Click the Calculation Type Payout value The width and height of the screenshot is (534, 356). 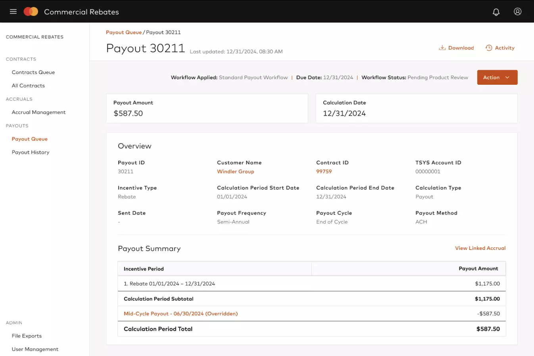pos(424,197)
